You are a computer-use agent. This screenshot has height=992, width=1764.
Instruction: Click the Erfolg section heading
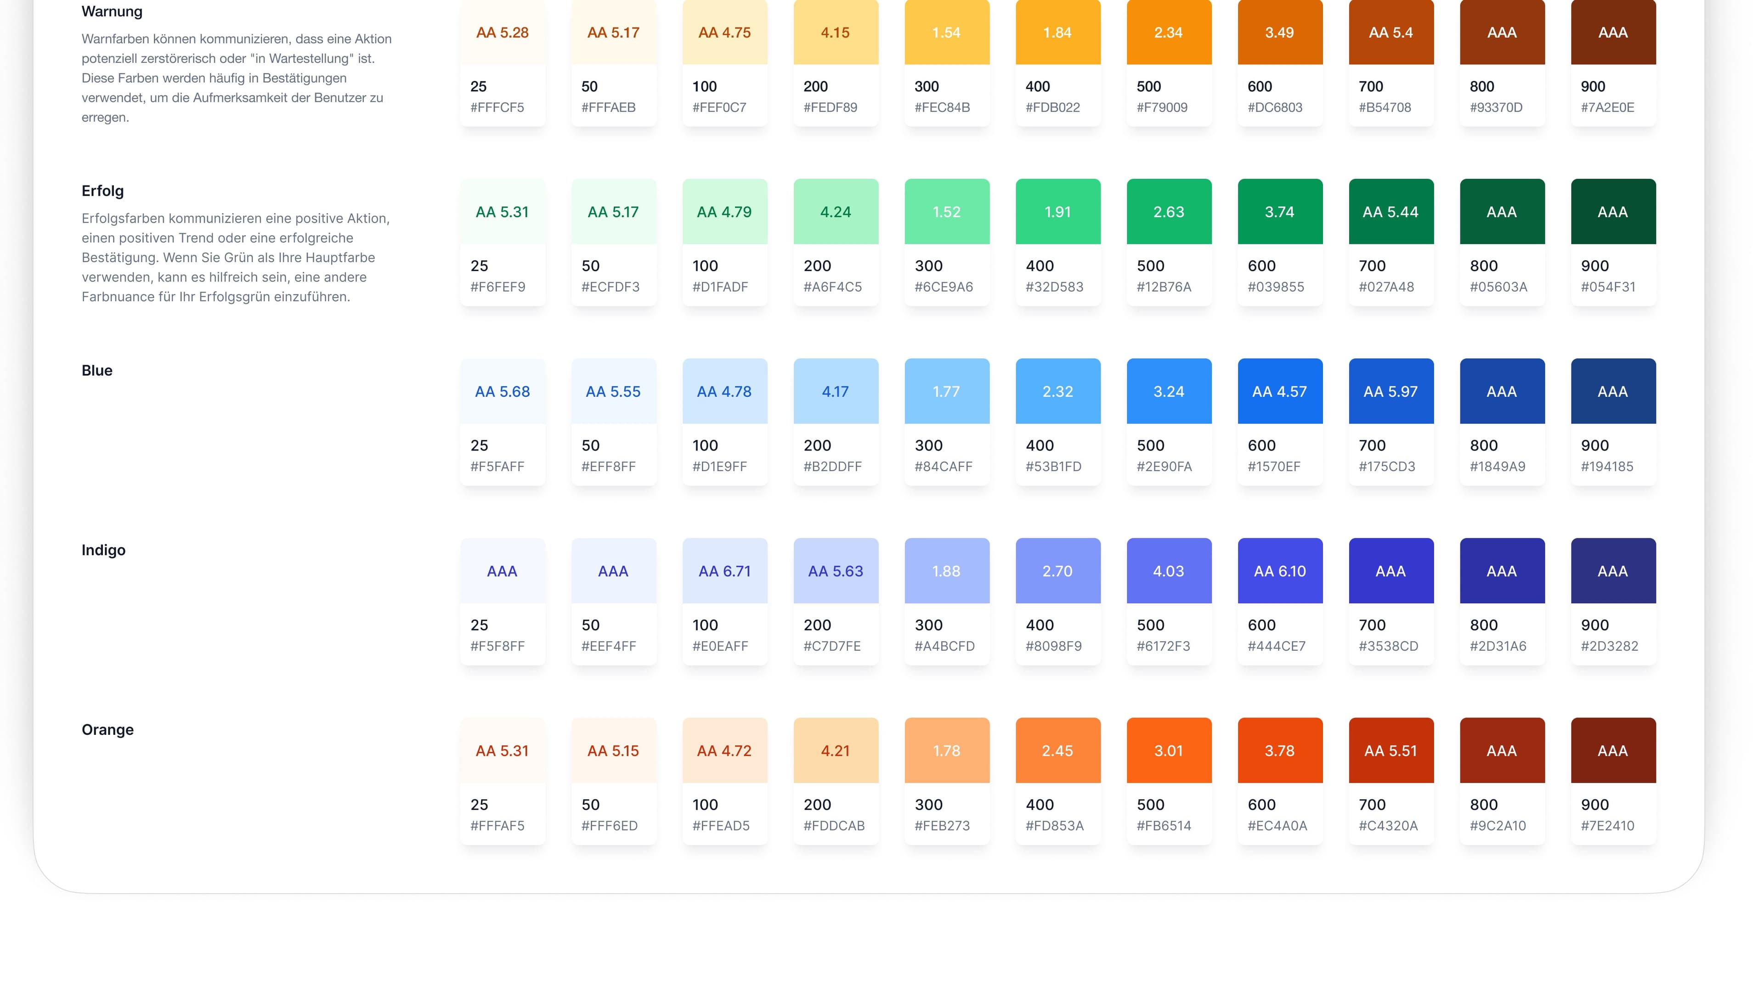click(x=103, y=191)
